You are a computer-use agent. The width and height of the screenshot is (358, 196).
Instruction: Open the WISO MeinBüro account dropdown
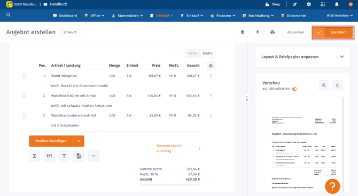pyautogui.click(x=339, y=15)
